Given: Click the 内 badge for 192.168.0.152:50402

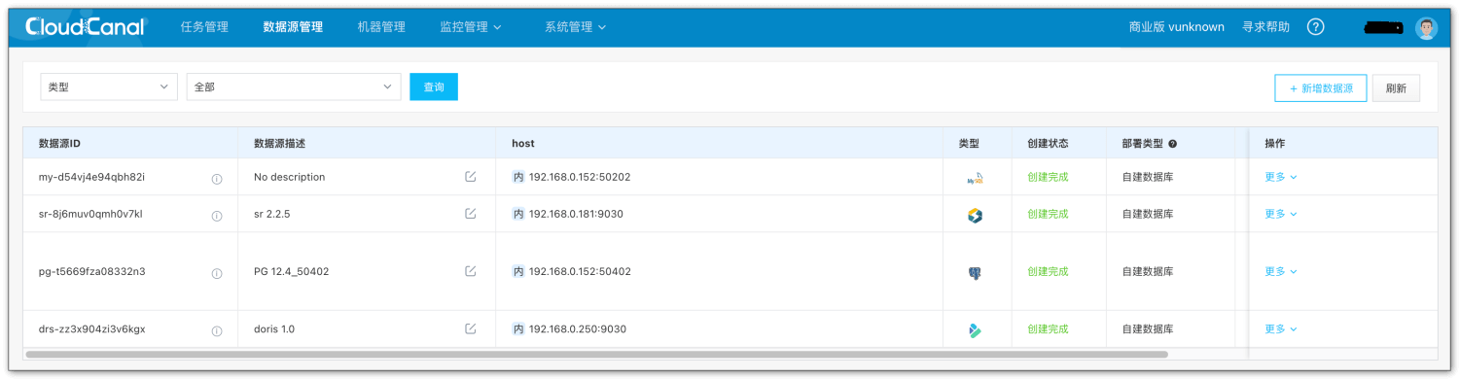Looking at the screenshot, I should pos(518,271).
